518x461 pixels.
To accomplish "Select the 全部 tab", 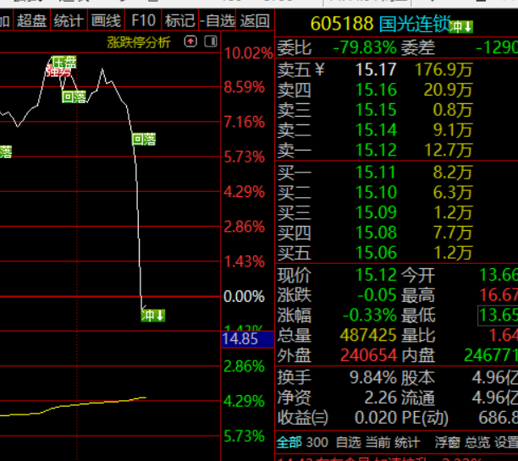I will 289,442.
